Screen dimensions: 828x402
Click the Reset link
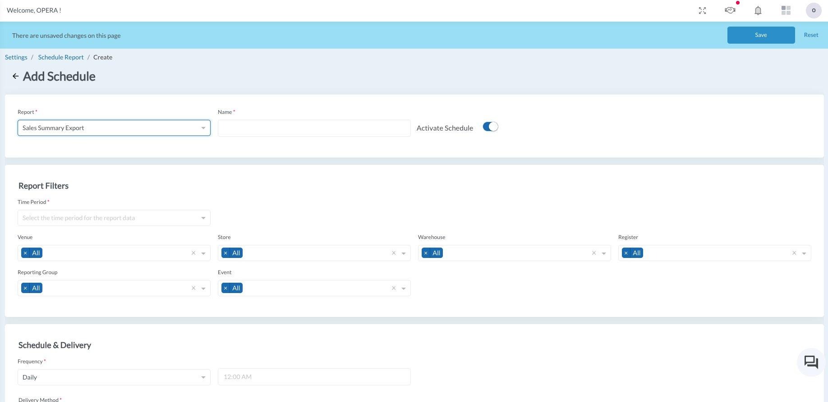[x=811, y=35]
